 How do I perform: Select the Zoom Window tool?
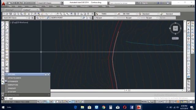(x=64, y=14)
